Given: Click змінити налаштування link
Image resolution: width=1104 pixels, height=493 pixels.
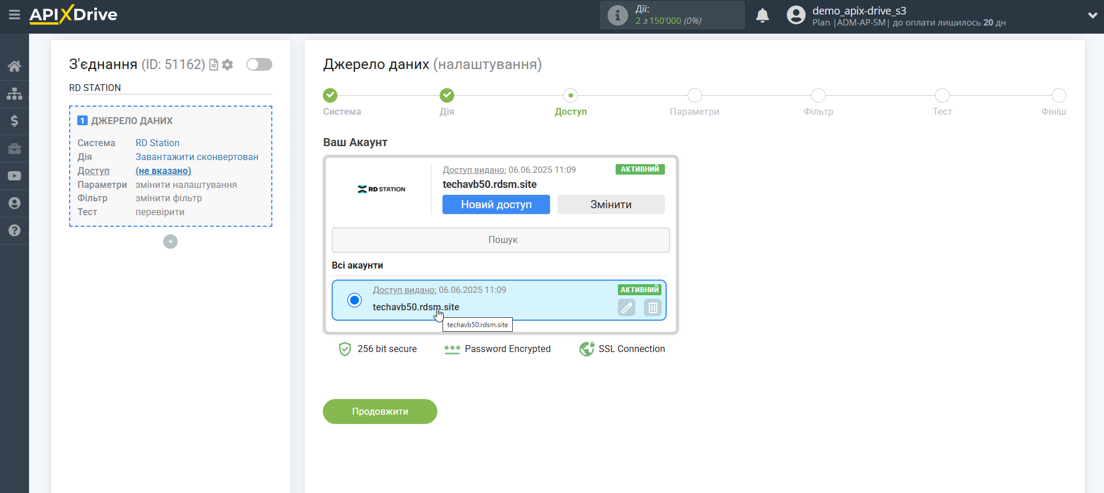Looking at the screenshot, I should click(x=186, y=184).
